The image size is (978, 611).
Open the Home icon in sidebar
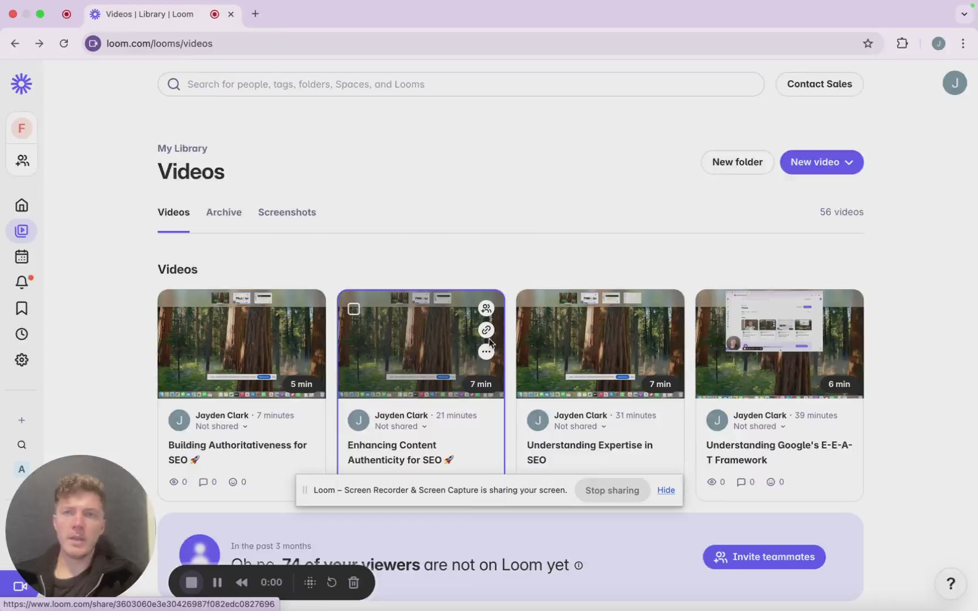tap(22, 205)
